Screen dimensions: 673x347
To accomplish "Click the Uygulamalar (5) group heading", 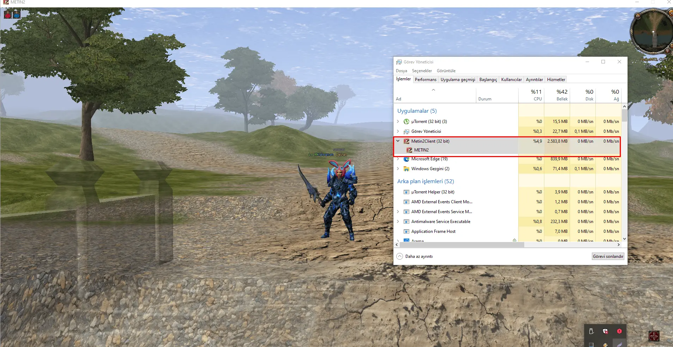I will pos(417,111).
